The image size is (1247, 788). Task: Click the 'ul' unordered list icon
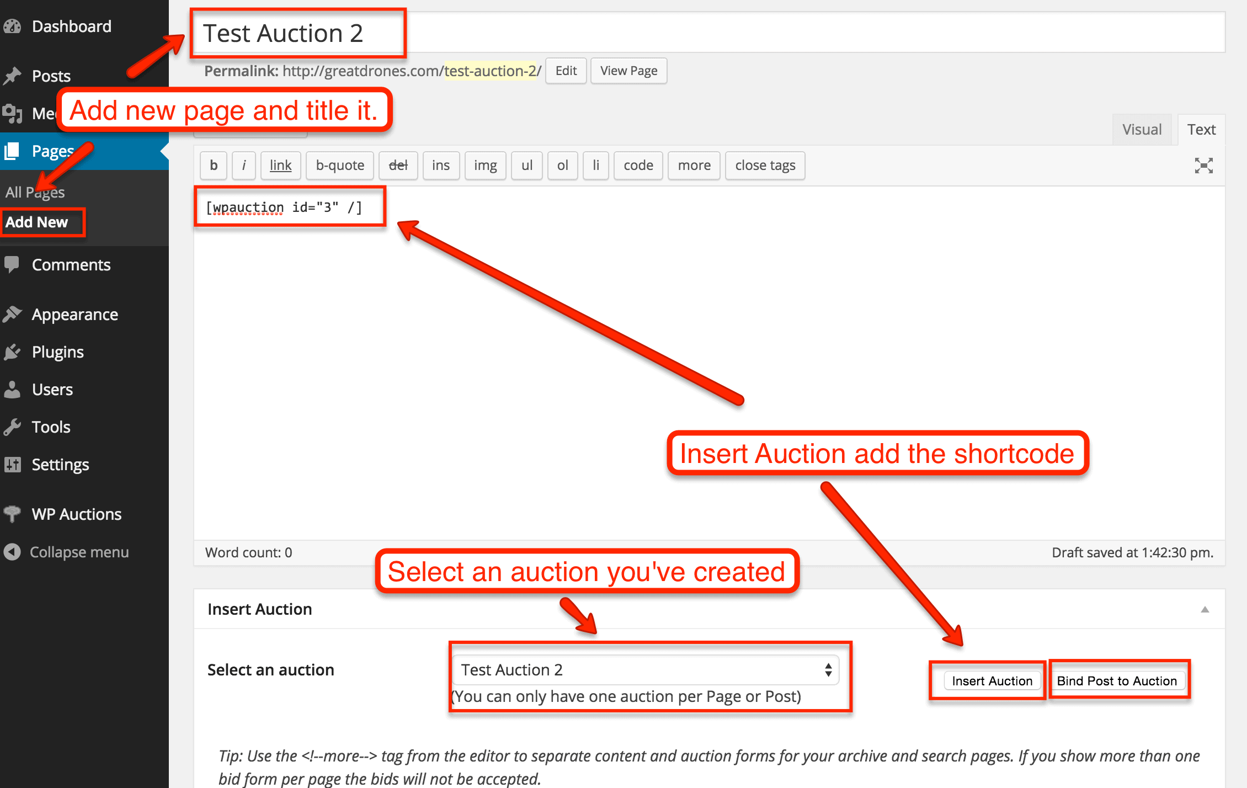click(x=526, y=164)
